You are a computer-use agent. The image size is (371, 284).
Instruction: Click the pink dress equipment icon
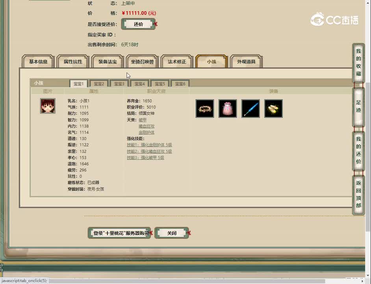point(228,108)
